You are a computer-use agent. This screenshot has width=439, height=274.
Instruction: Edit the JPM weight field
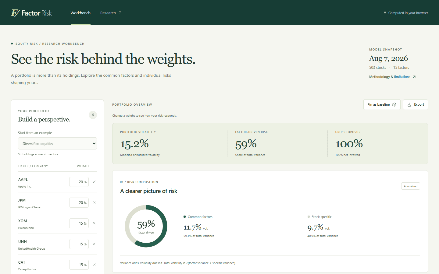79,202
